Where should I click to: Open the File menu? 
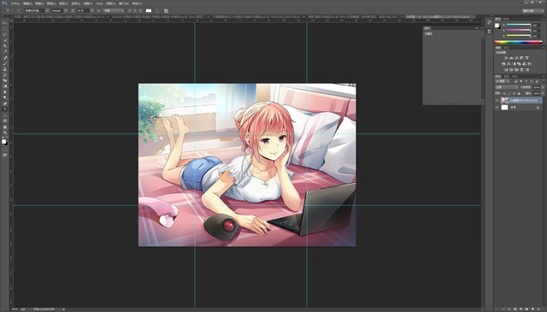(x=15, y=3)
